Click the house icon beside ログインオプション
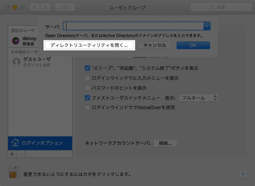 pyautogui.click(x=15, y=142)
